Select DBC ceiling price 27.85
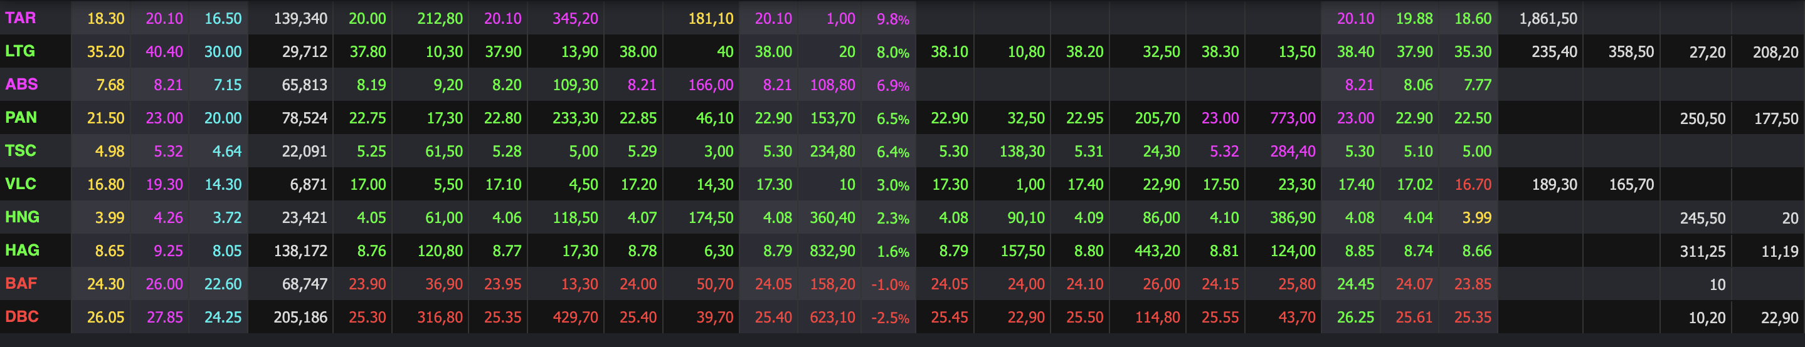 (x=164, y=318)
